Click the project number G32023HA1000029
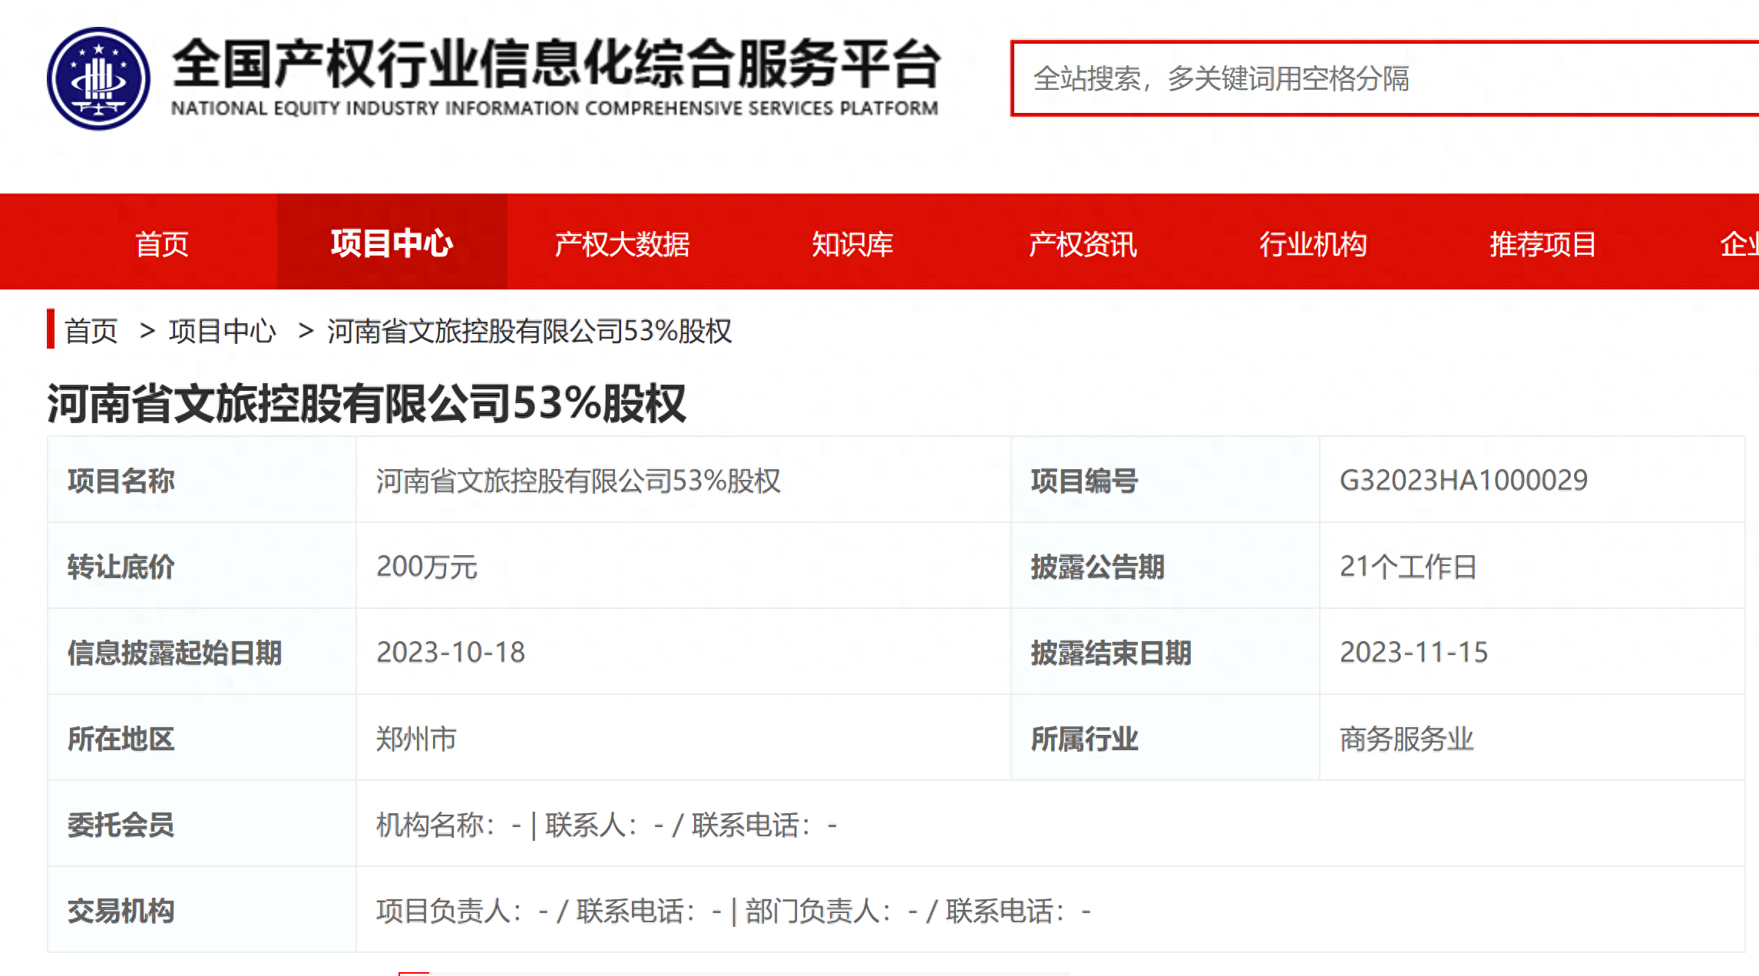1759x976 pixels. pos(1463,480)
